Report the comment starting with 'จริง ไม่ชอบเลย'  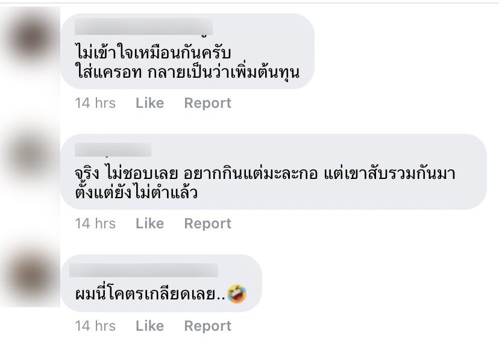coord(207,224)
